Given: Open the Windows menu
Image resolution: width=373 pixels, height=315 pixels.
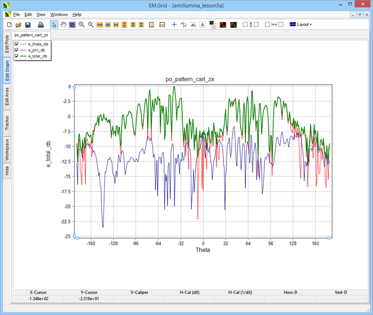Looking at the screenshot, I should [59, 14].
